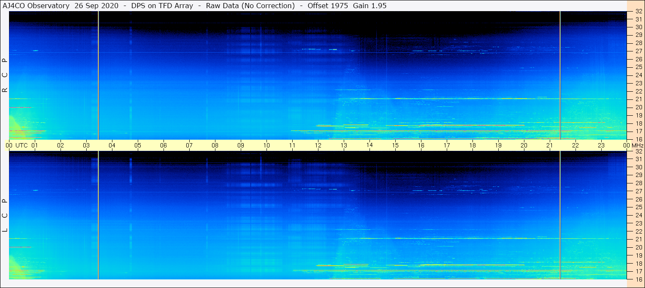The image size is (645, 288).
Task: Click the AJ4CO Observatory title text
Action: [x=36, y=6]
